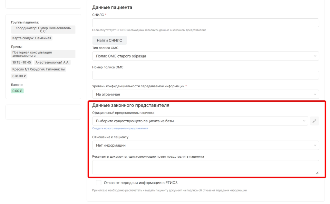Click the representative document details textarea
This screenshot has width=330, height=204.
point(205,167)
